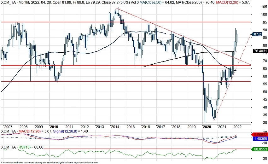Select the 2020 year marker on time axis
Viewport: 268px width, 164px height.
click(x=207, y=126)
